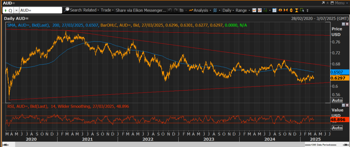Select the green zoom rectangle tool

[302, 10]
